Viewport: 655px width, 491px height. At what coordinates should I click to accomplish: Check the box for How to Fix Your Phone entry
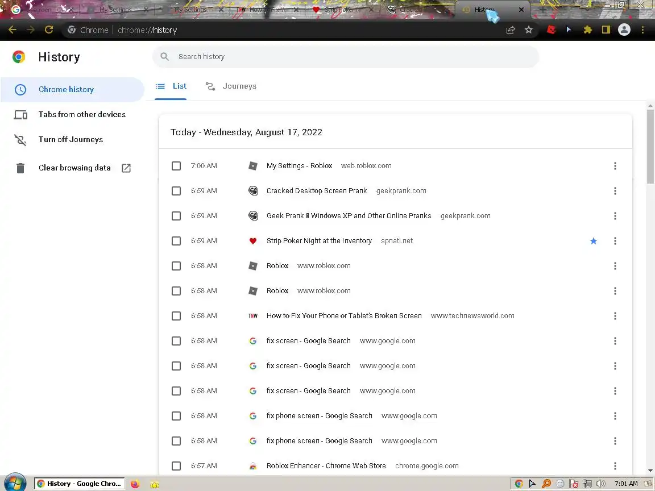click(176, 316)
